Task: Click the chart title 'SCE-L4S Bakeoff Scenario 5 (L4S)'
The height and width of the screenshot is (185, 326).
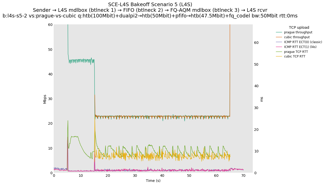Action: coord(150,5)
